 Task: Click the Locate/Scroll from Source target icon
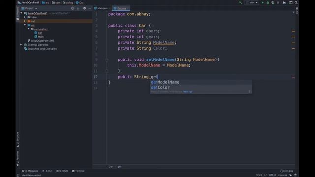[x=73, y=8]
